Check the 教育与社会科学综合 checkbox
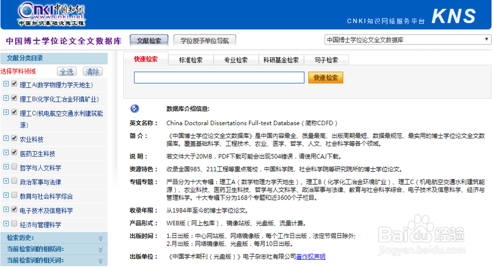Screen dimensions: 493x267 [14, 195]
